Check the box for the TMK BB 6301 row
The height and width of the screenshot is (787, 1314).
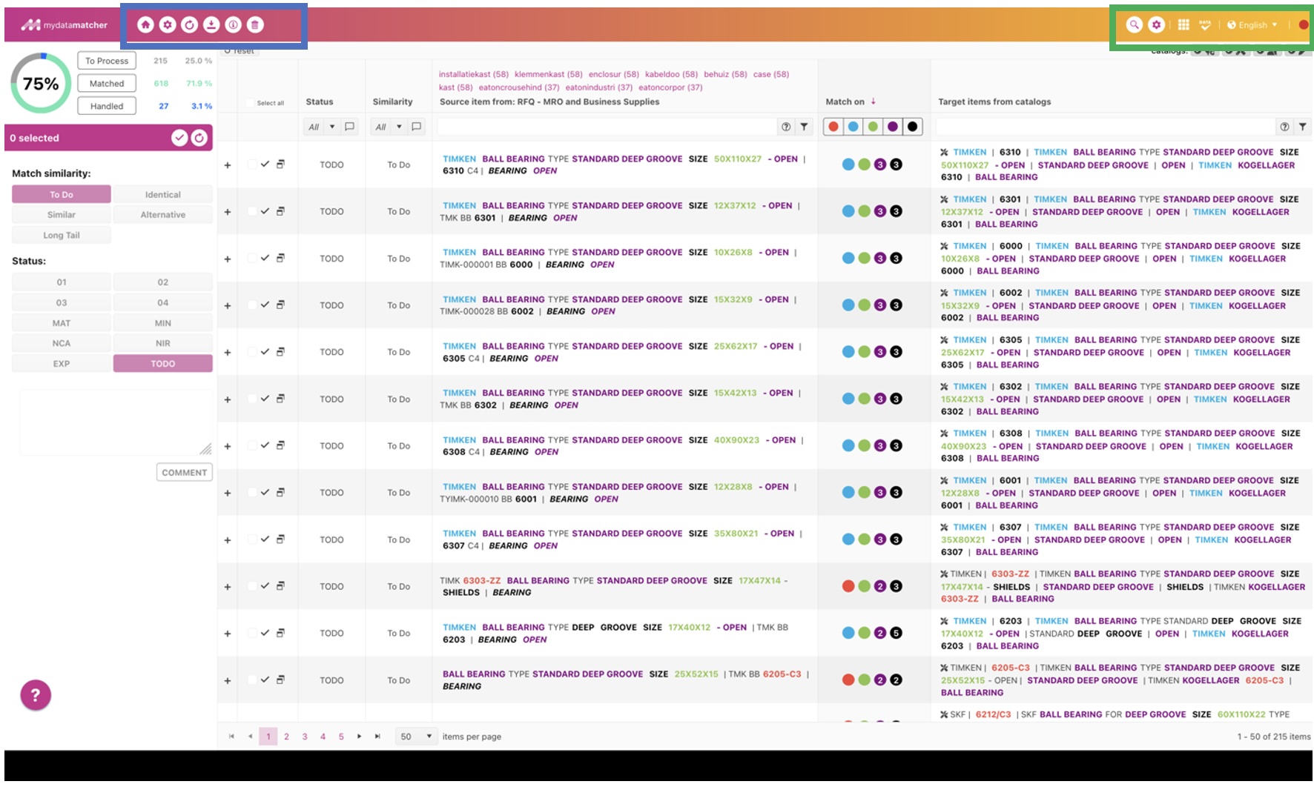tap(252, 211)
